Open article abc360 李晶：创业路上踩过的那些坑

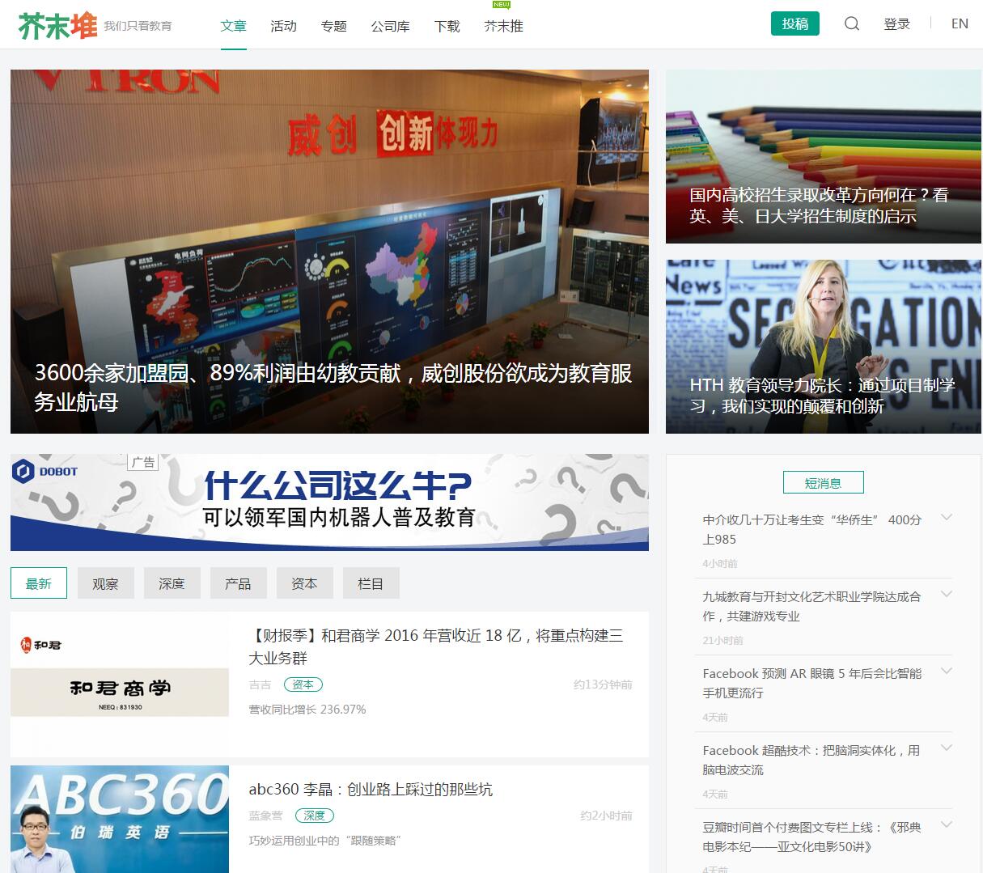pos(371,789)
